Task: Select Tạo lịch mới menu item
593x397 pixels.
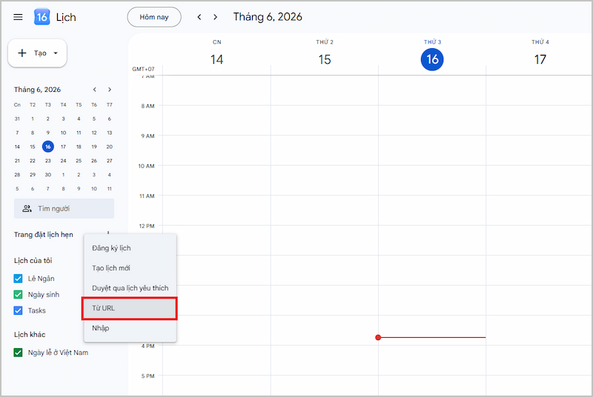Action: (130, 268)
